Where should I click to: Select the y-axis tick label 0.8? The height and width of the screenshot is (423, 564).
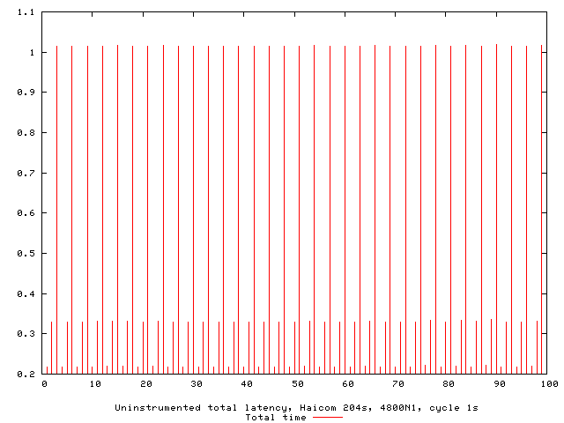(27, 133)
